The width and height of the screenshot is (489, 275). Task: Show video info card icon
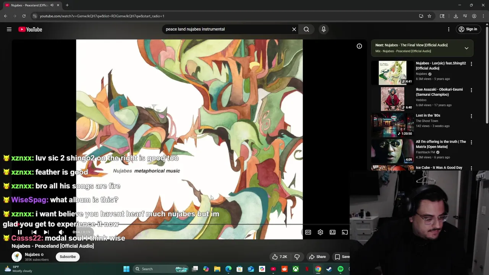[x=359, y=46]
